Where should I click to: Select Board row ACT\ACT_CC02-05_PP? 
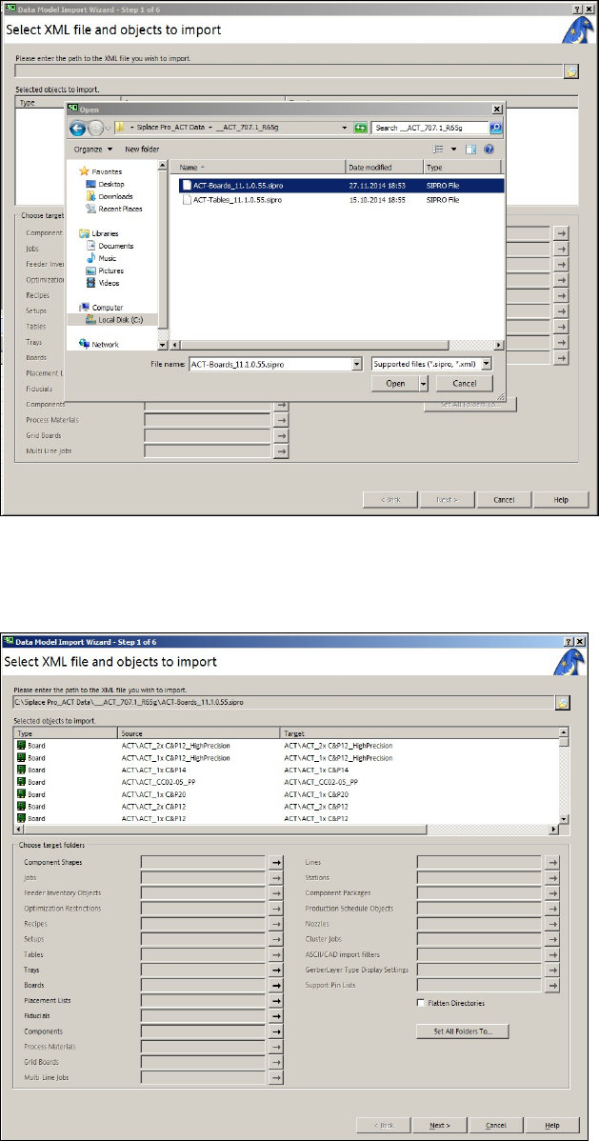tap(286, 782)
